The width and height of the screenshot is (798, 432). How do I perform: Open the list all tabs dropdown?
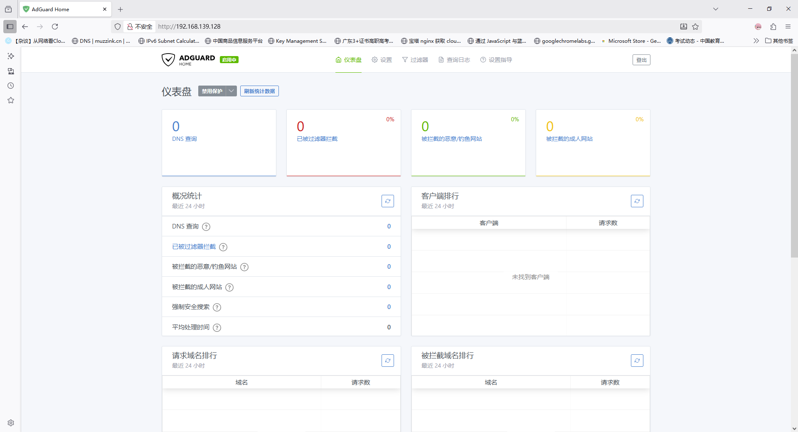click(716, 9)
